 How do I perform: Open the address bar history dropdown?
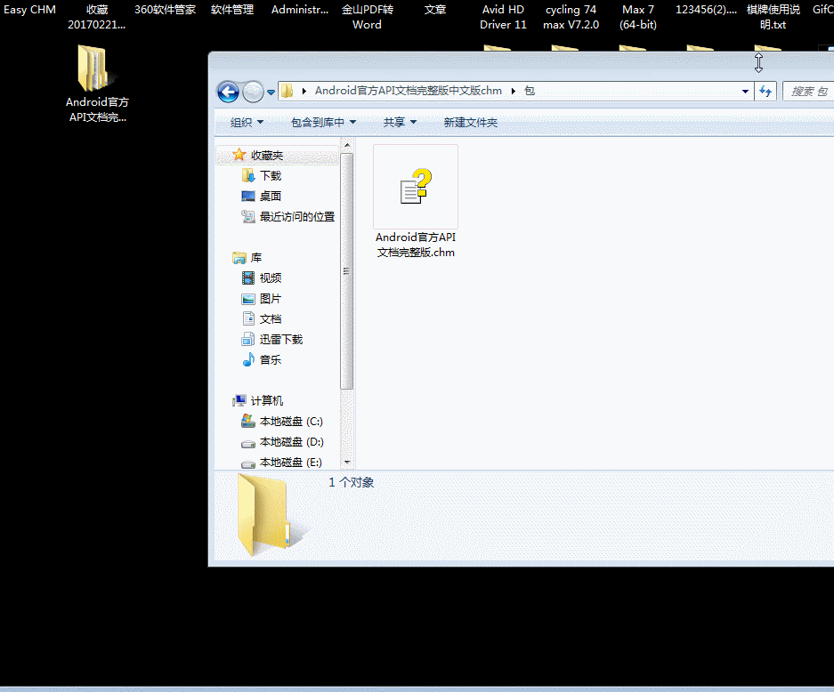click(745, 92)
